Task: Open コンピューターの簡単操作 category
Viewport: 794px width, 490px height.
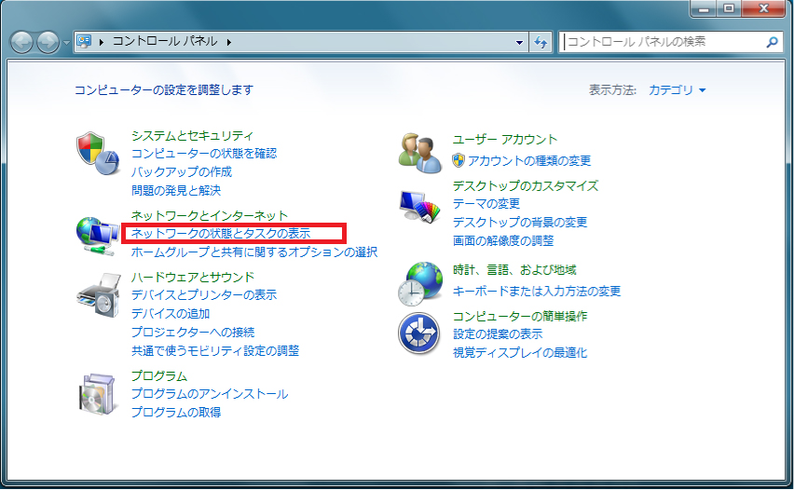Action: click(x=519, y=316)
